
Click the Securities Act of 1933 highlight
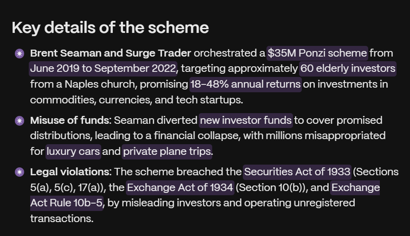[x=297, y=172]
